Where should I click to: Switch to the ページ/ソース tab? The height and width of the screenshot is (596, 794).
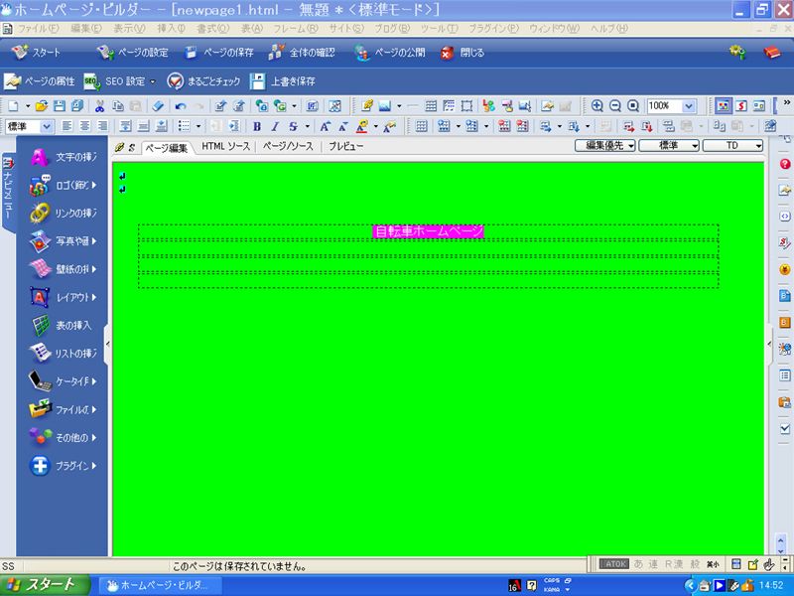point(288,146)
